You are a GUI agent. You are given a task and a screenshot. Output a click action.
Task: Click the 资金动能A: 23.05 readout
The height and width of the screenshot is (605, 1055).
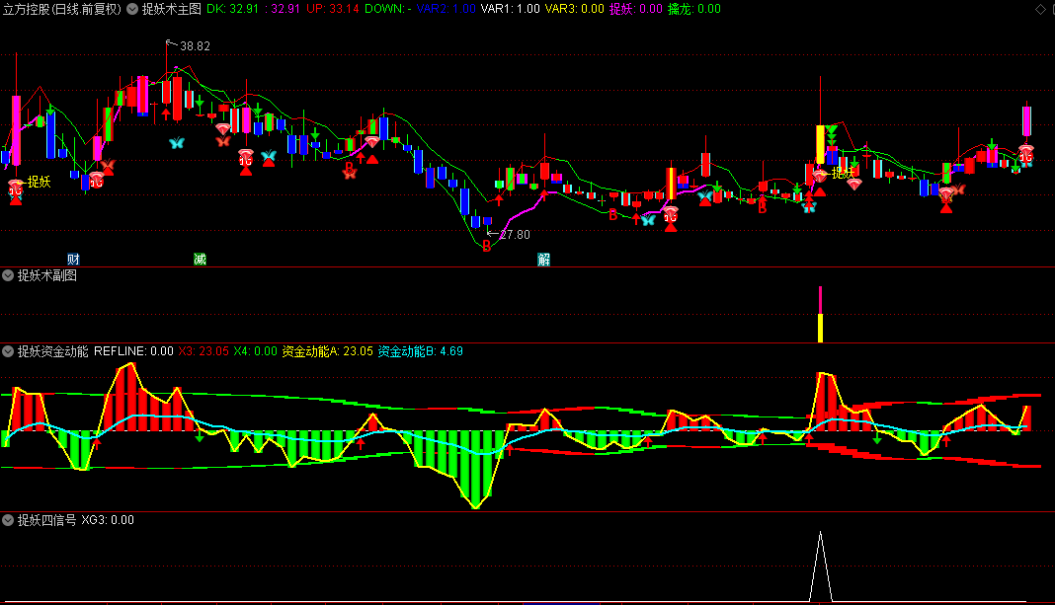point(327,351)
